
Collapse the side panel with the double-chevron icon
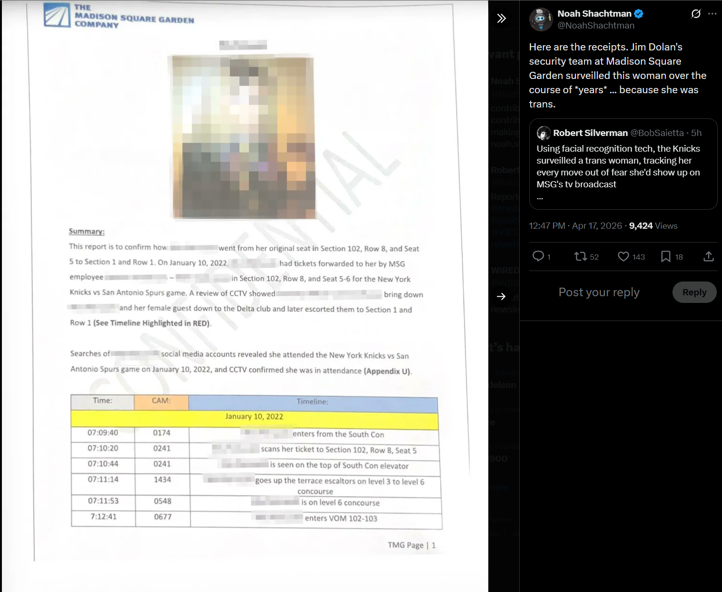click(501, 19)
